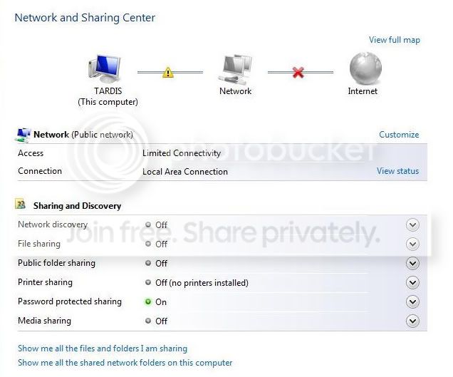Click the Public network icon beside Network heading
Screen dimensions: 453x377
[23, 135]
